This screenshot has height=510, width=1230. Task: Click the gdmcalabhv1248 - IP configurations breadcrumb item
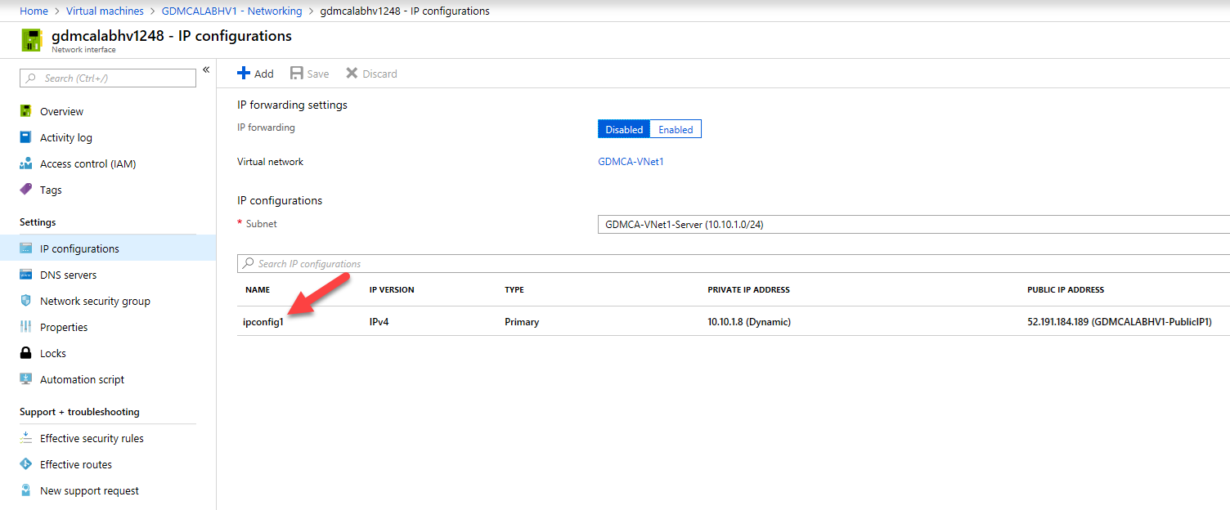tap(405, 11)
